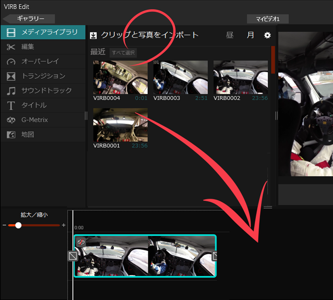Open the タイトル menu item

pos(43,105)
